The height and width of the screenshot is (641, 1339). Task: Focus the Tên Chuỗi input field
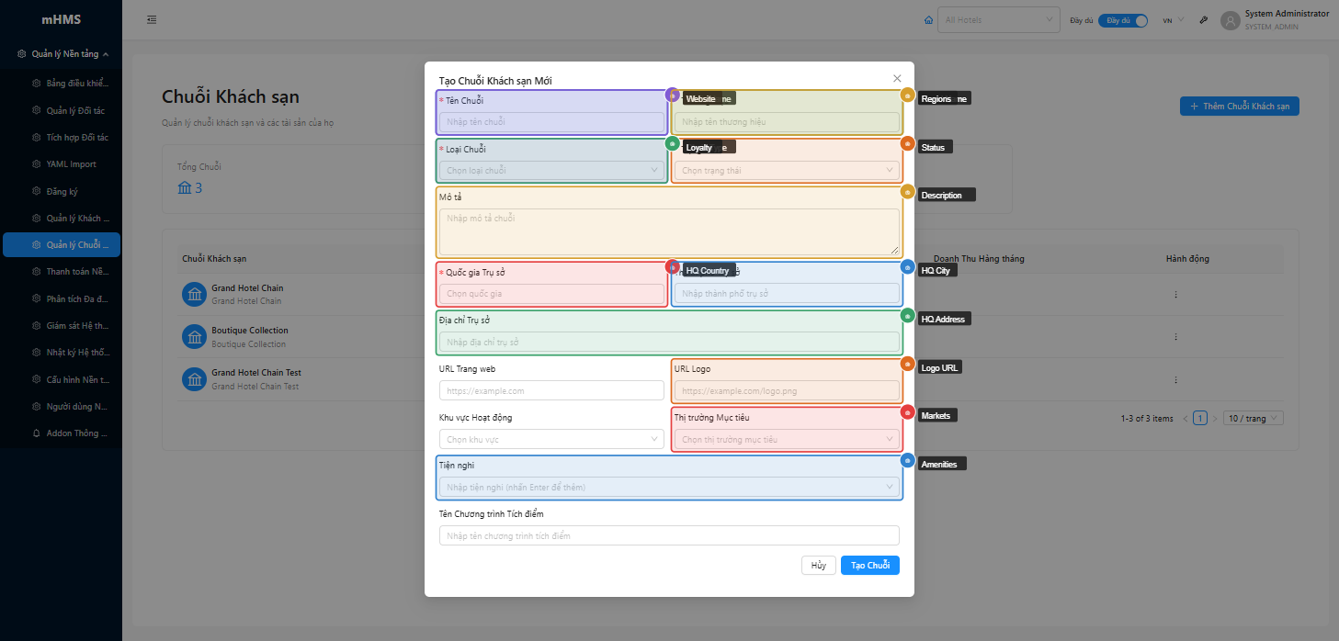(x=551, y=122)
